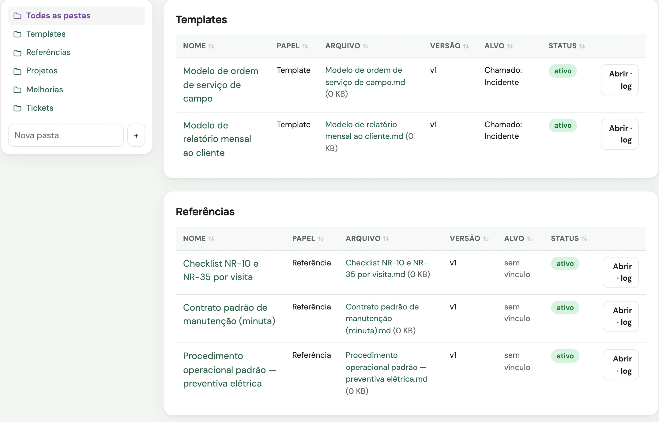The height and width of the screenshot is (422, 659).
Task: Click the folder icon next to Melhorias
Action: coord(17,90)
